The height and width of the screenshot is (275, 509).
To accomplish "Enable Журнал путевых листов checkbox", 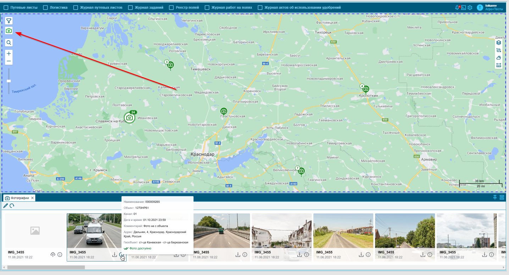I will point(76,7).
